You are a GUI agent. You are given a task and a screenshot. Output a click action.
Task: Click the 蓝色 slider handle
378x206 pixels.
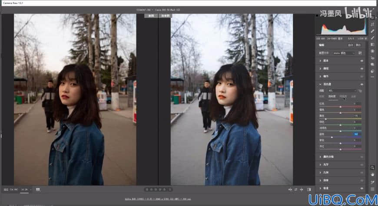pyautogui.click(x=332, y=137)
